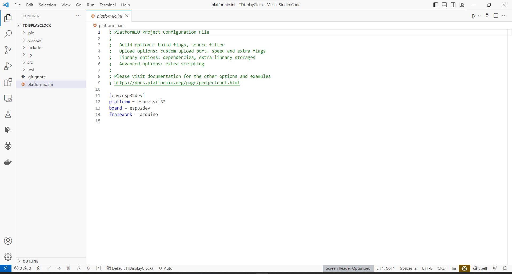
Task: Click PlatformIO Build checkmark in status bar
Action: (x=49, y=268)
